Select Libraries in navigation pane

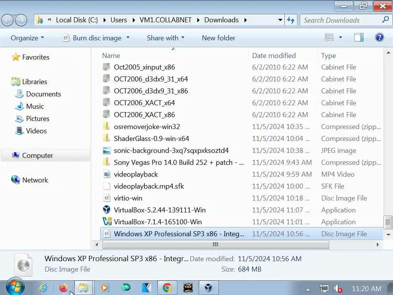[x=29, y=82]
